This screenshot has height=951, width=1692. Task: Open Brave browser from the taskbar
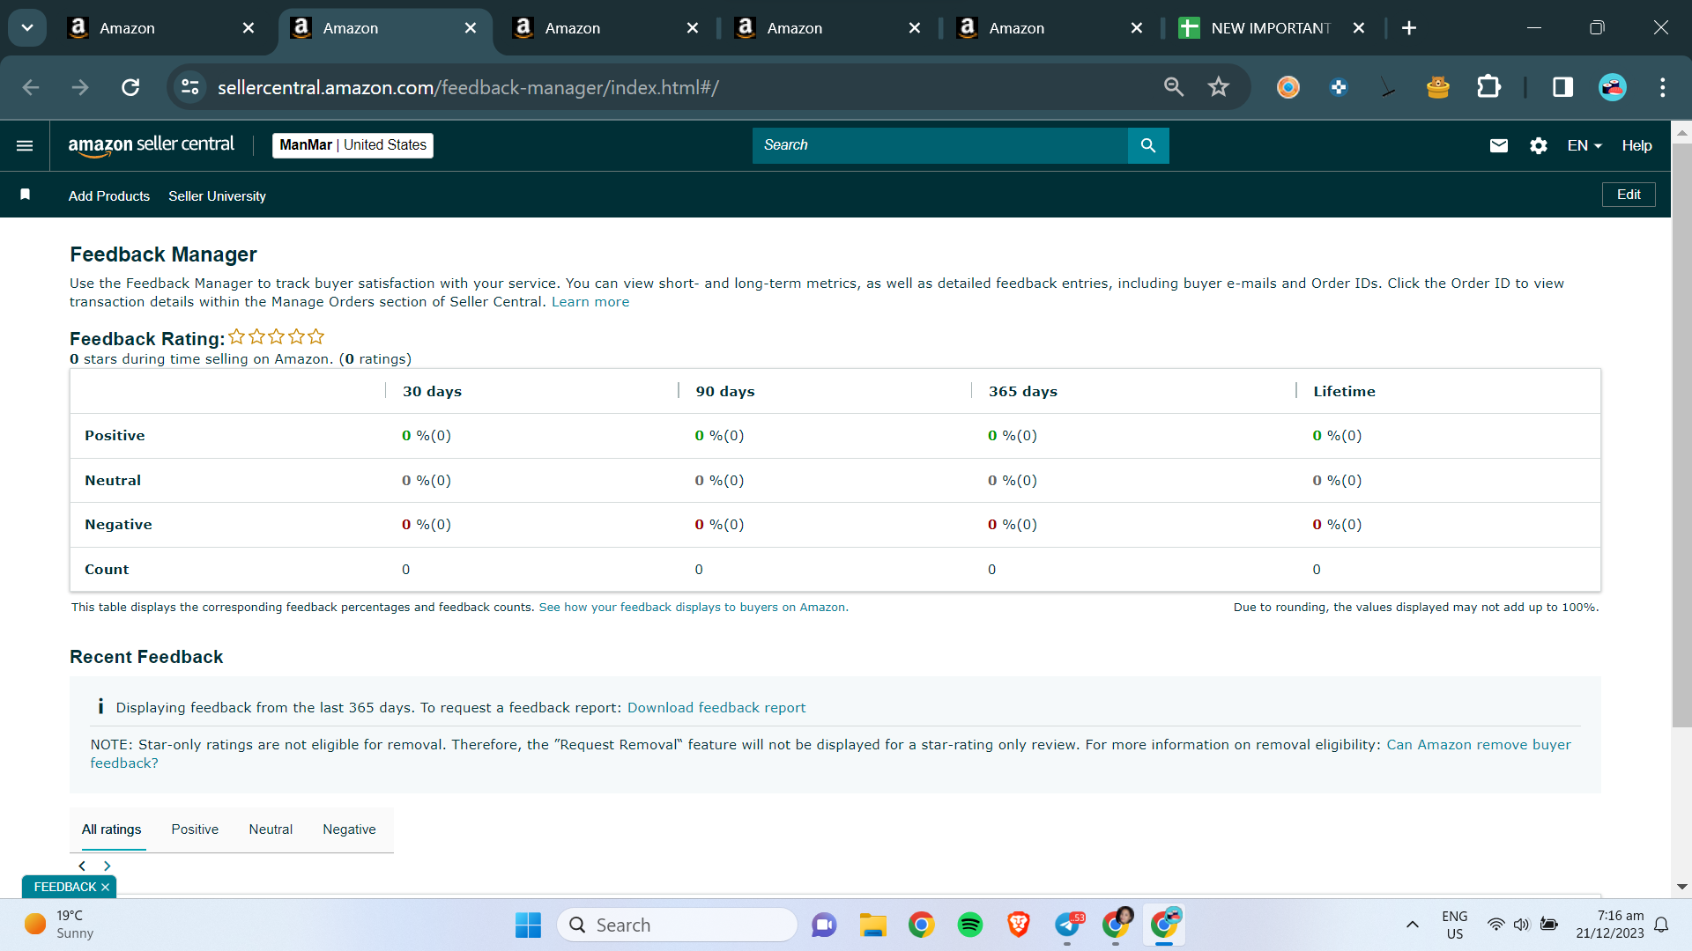click(x=1019, y=925)
